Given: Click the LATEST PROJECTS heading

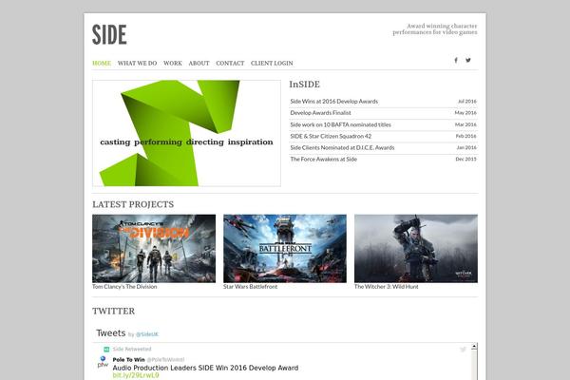Looking at the screenshot, I should (133, 204).
